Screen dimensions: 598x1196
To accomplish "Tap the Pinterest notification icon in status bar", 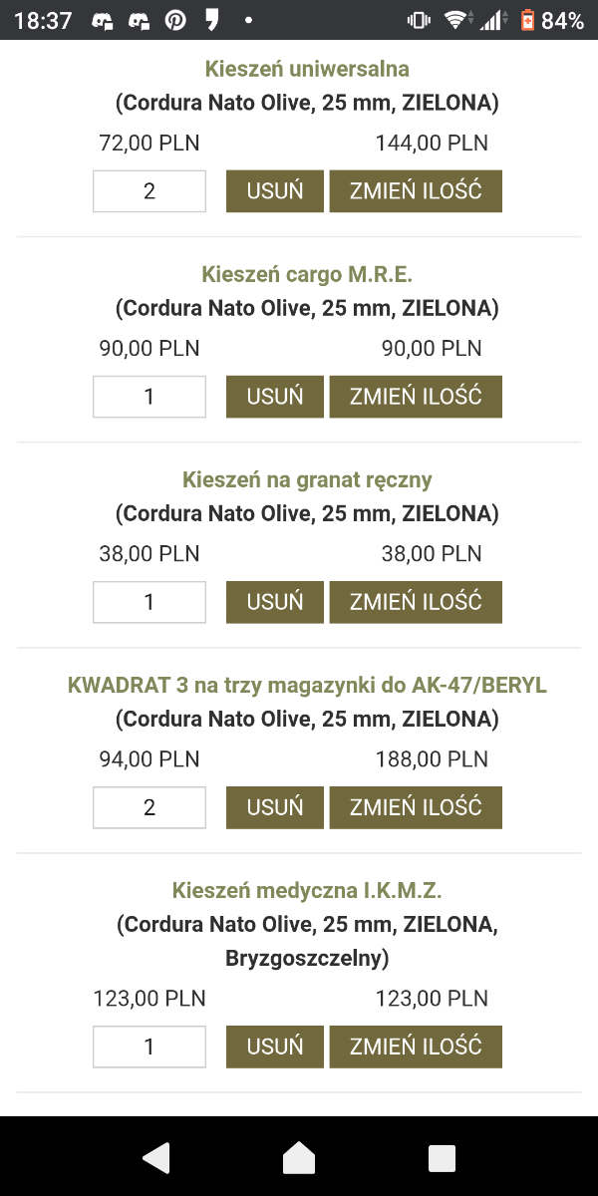I will click(x=175, y=20).
